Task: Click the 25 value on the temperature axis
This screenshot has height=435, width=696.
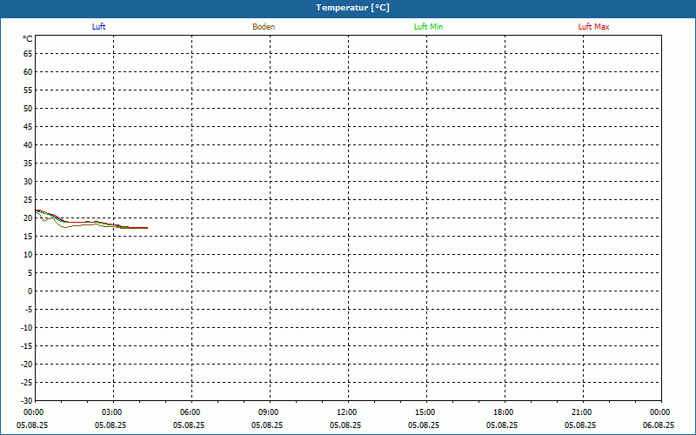Action: click(x=28, y=200)
